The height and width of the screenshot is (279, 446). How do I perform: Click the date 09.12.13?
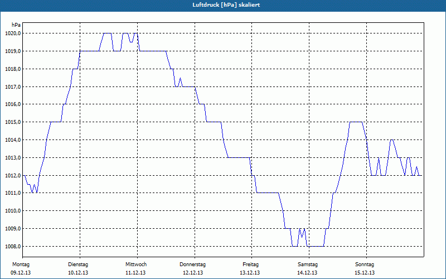pos(21,273)
